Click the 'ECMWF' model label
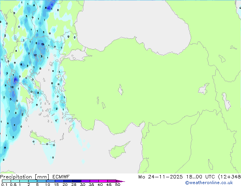Image resolution: width=241 pixels, height=186 pixels. pyautogui.click(x=61, y=177)
